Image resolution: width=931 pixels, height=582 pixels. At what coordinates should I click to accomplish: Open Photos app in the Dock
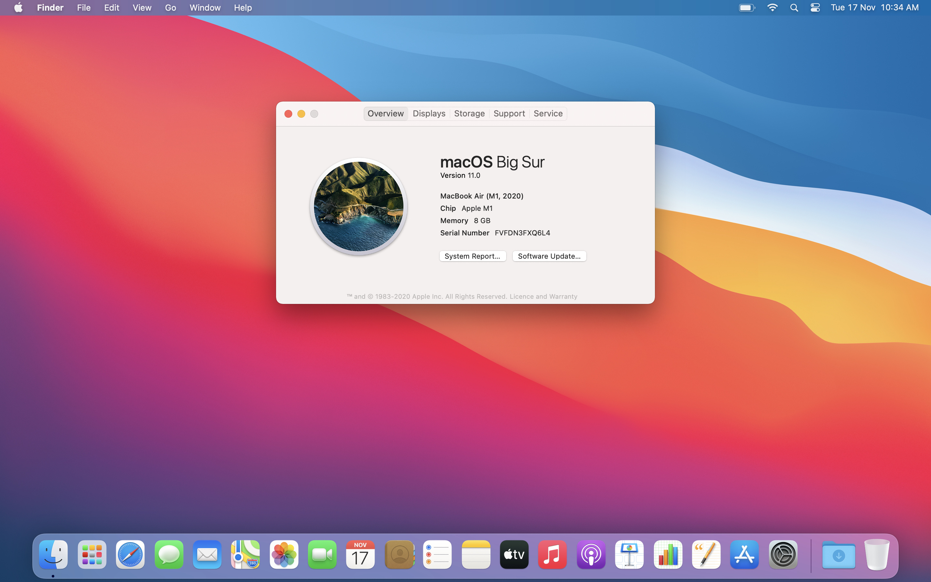point(284,554)
